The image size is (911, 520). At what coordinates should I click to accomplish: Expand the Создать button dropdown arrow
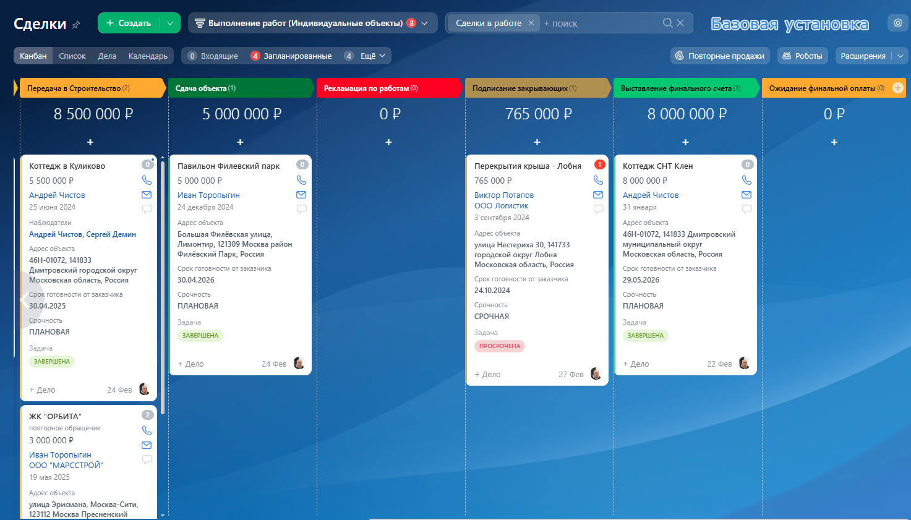point(170,23)
